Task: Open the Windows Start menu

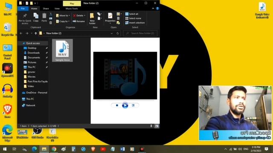Action: tap(5, 149)
